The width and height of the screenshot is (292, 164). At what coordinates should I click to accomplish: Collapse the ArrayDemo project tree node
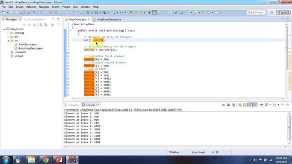pos(4,29)
